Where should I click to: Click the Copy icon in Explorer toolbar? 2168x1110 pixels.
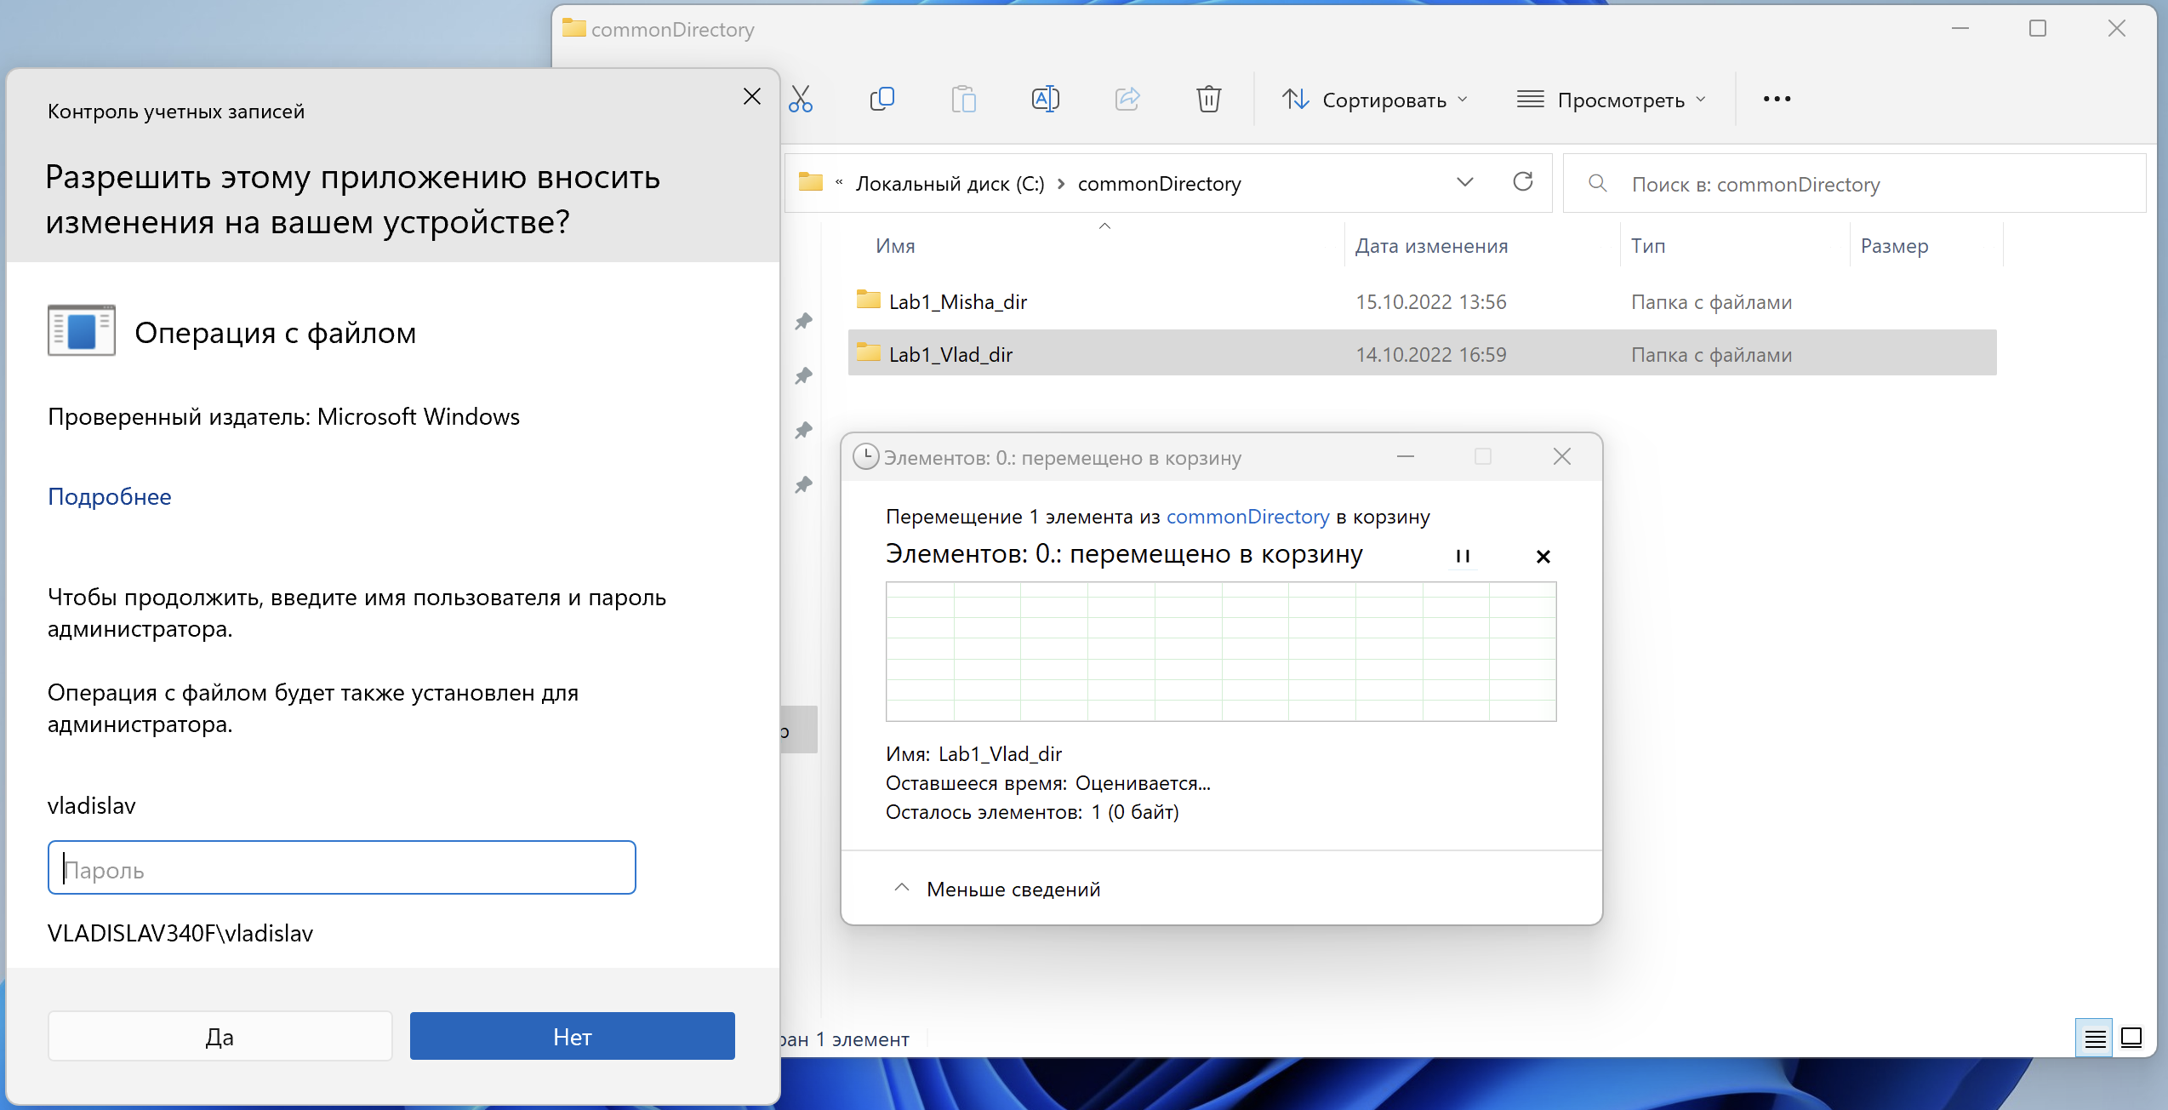click(882, 100)
